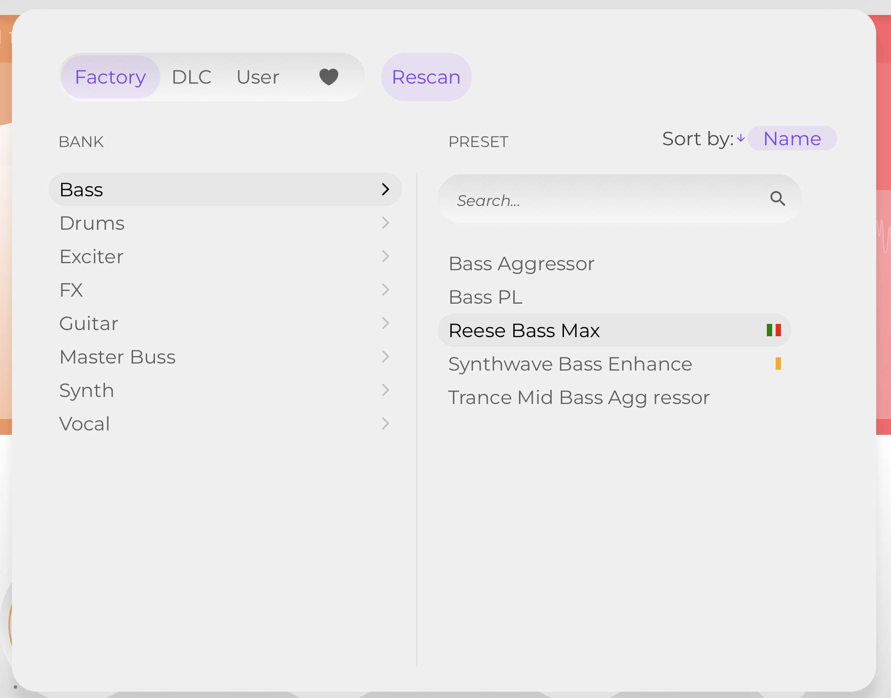Expand the Bass bank chevron

386,189
